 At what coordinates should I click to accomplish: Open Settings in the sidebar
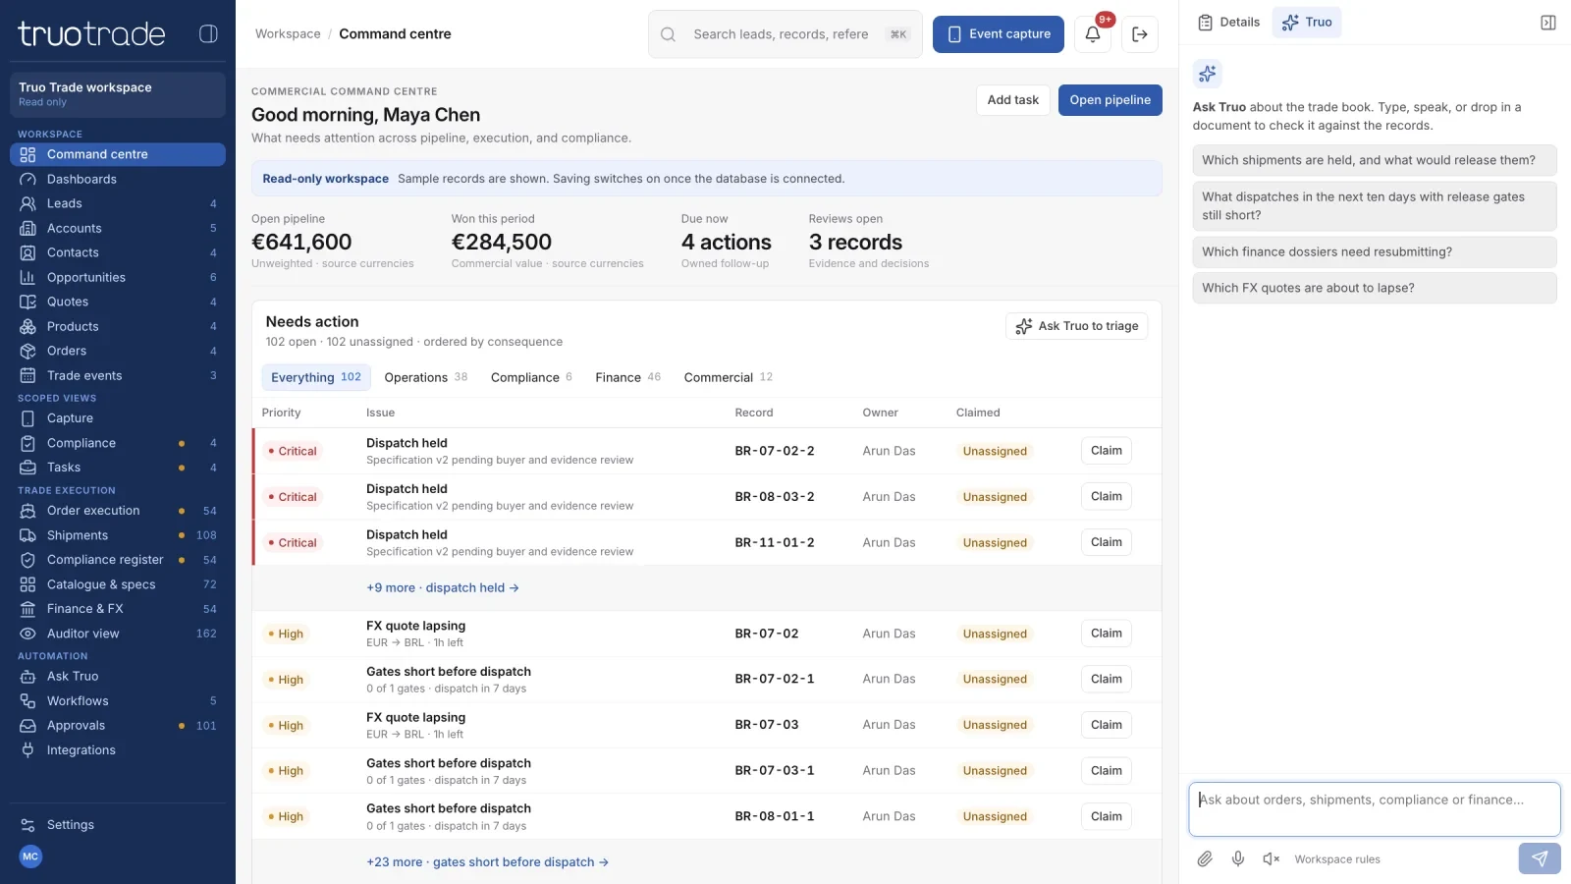point(118,825)
